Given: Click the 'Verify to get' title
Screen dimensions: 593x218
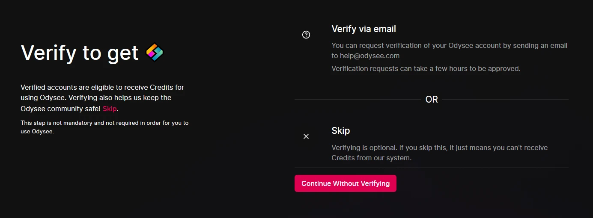Looking at the screenshot, I should click(80, 53).
